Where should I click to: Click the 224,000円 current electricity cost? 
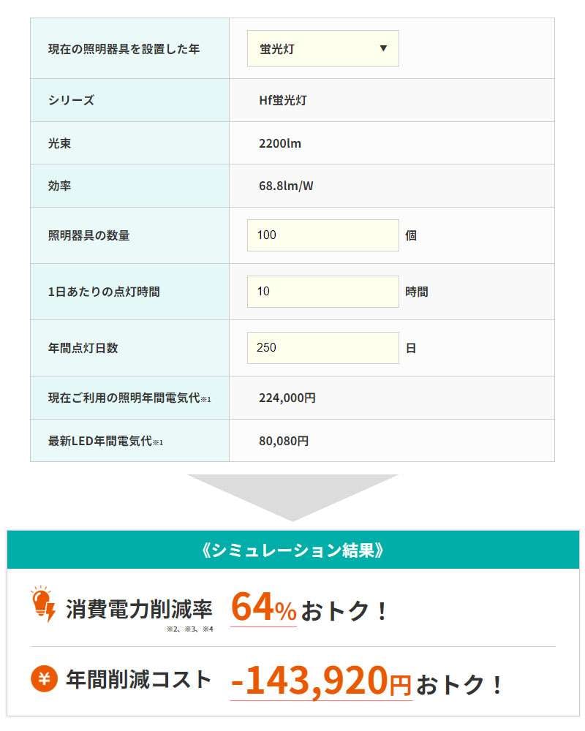point(287,398)
